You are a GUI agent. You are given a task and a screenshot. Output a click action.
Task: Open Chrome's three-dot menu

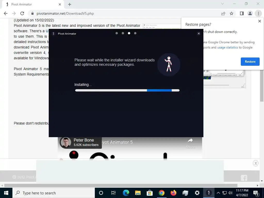(x=258, y=13)
